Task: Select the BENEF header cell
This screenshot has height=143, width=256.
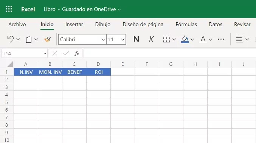Action: pos(74,72)
